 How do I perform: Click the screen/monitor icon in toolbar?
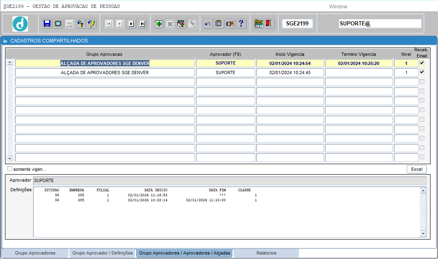tap(58, 23)
